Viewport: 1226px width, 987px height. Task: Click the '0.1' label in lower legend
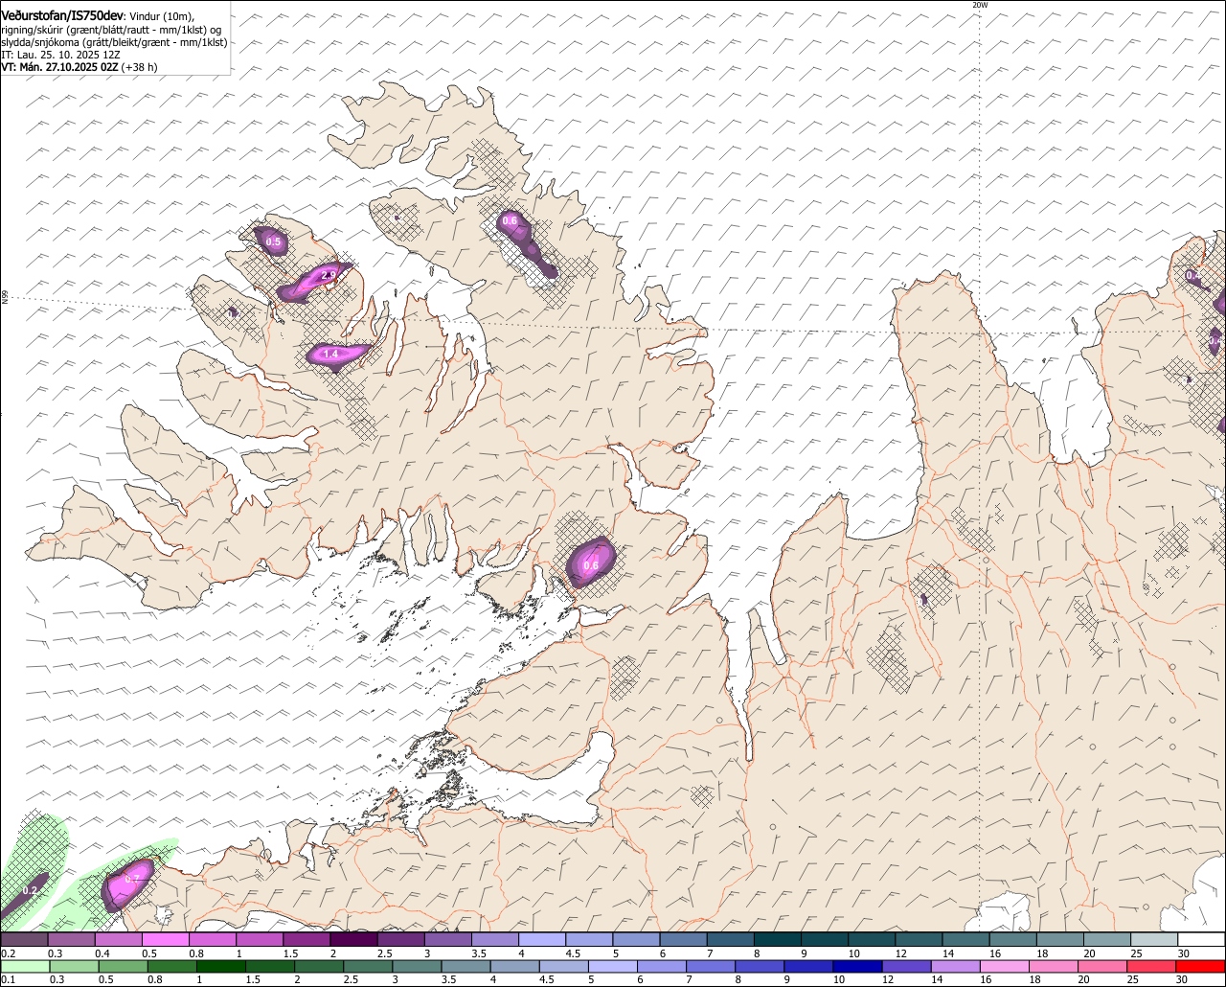click(8, 979)
